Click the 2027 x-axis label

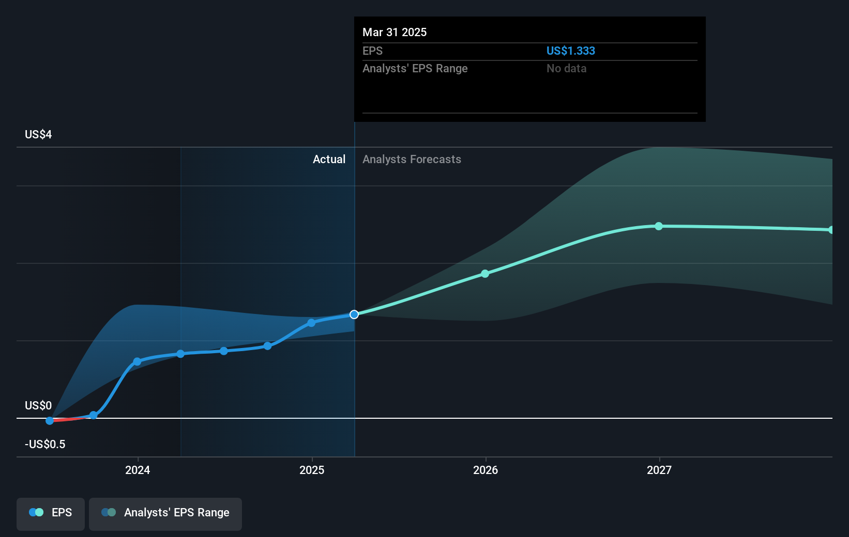tap(659, 470)
